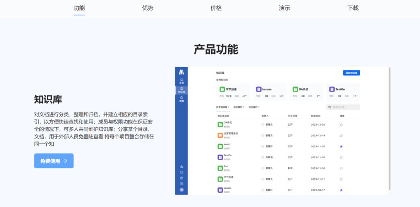Select the 知识库 icon in the blue sidebar
This screenshot has width=420, height=207.
click(x=181, y=90)
